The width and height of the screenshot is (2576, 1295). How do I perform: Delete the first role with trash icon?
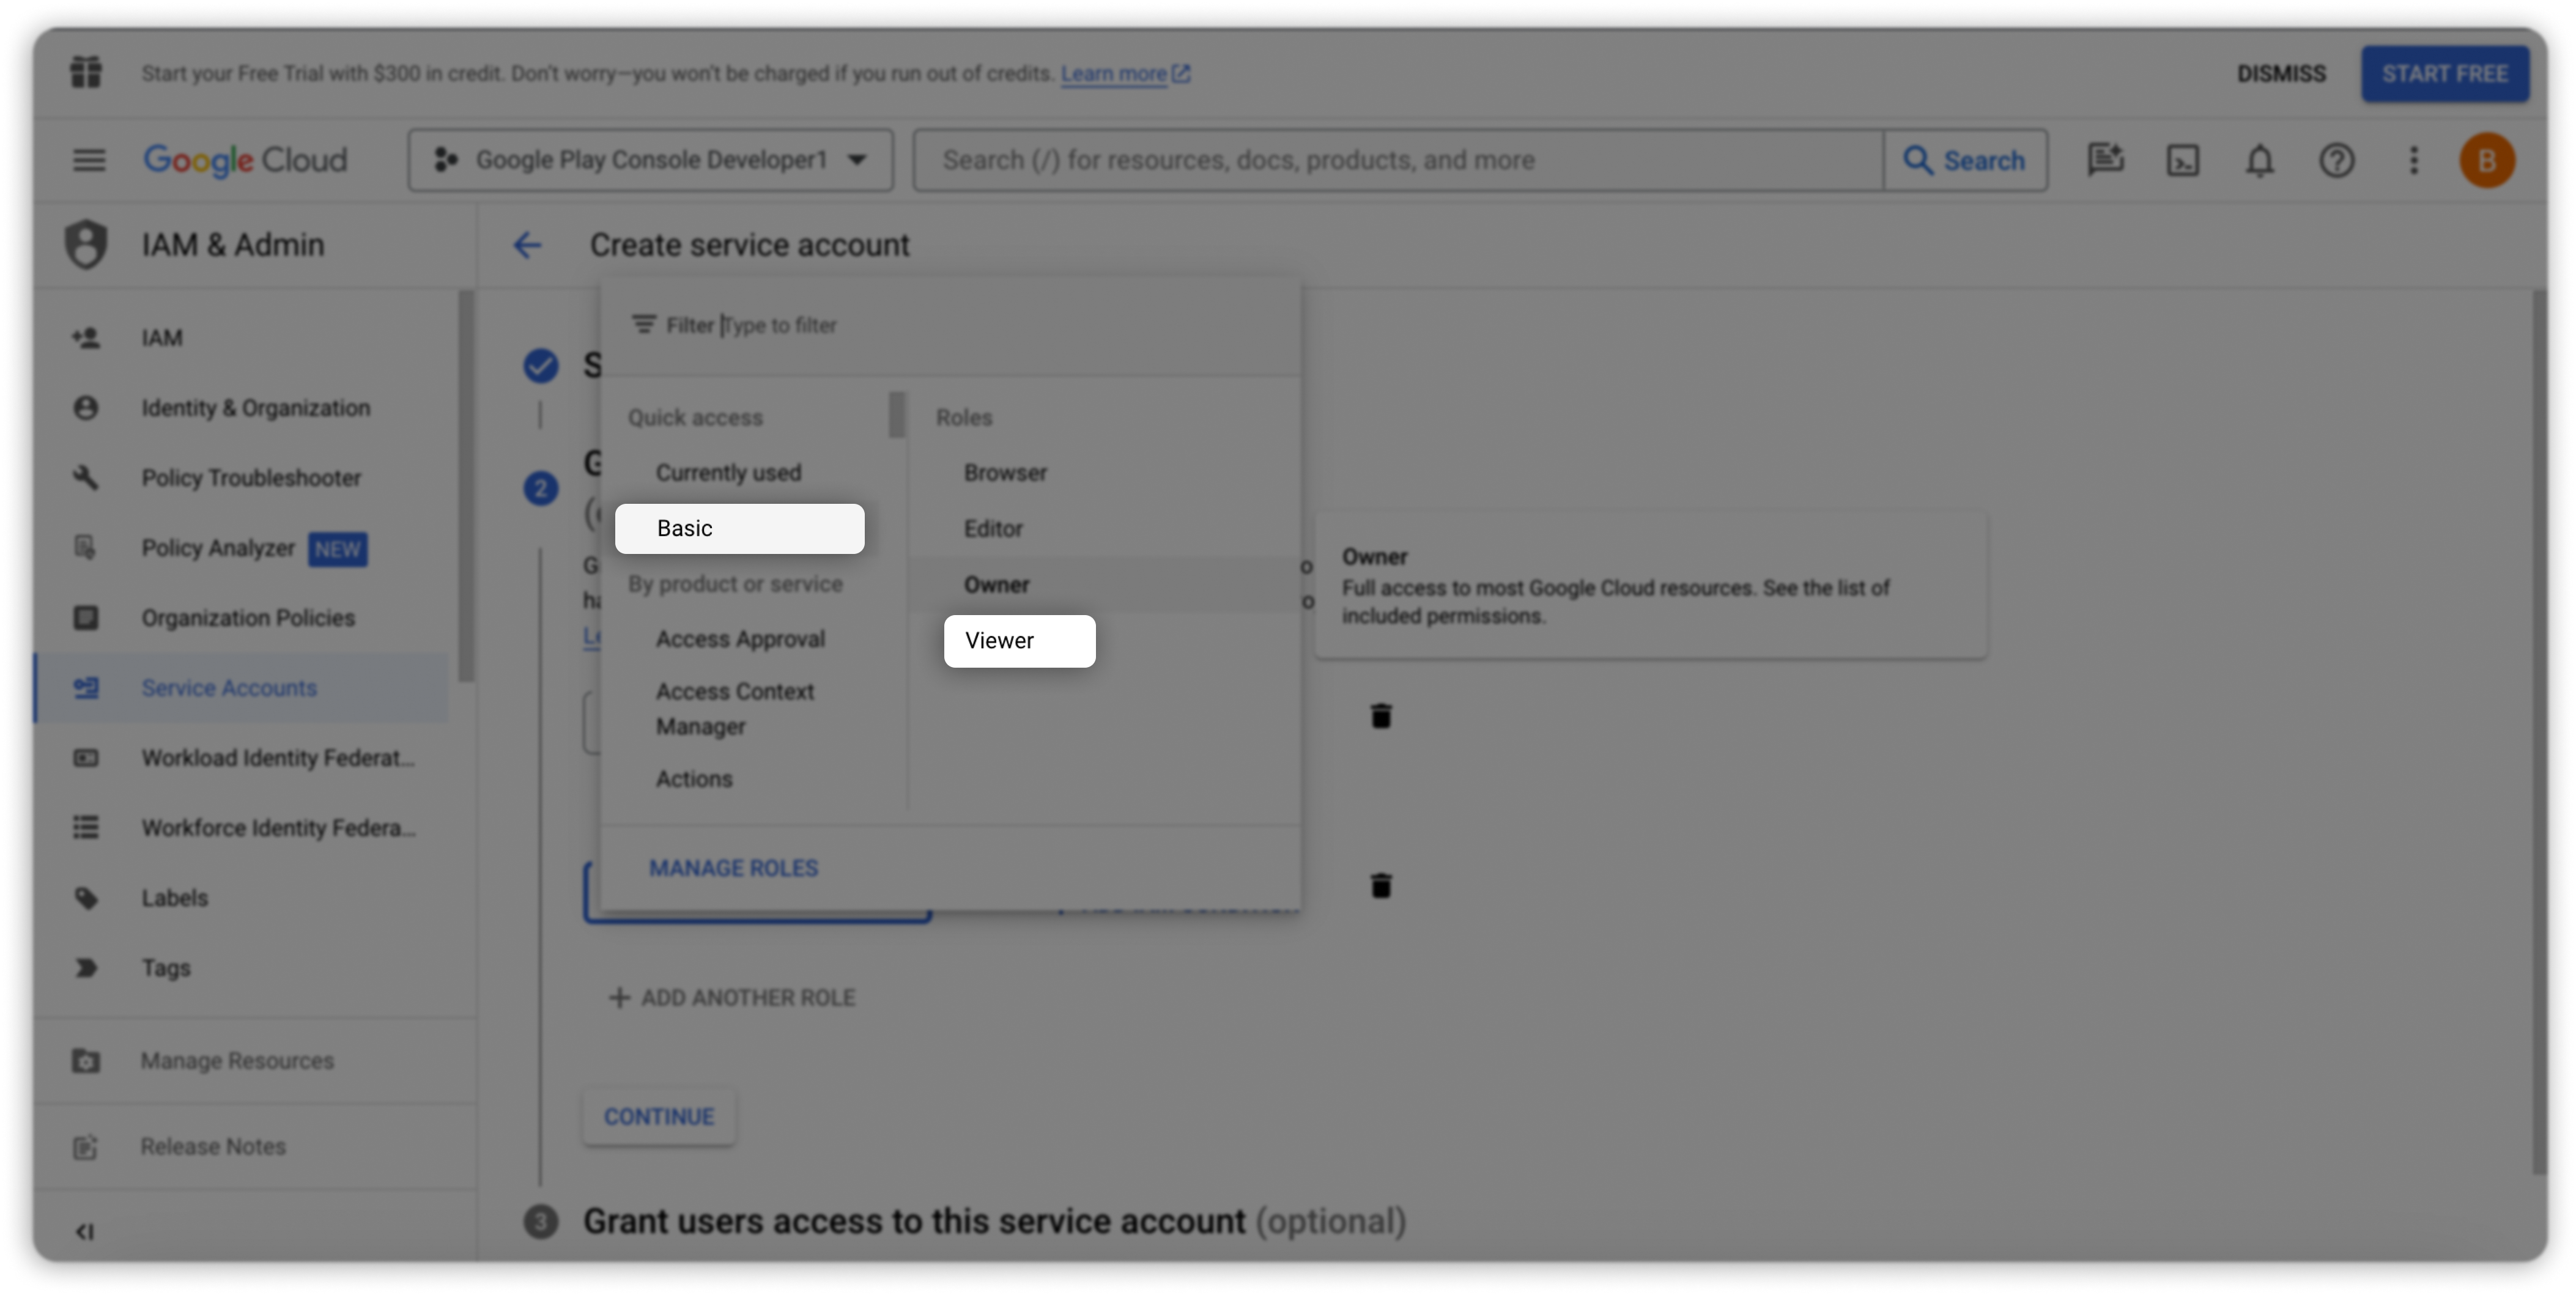point(1380,716)
